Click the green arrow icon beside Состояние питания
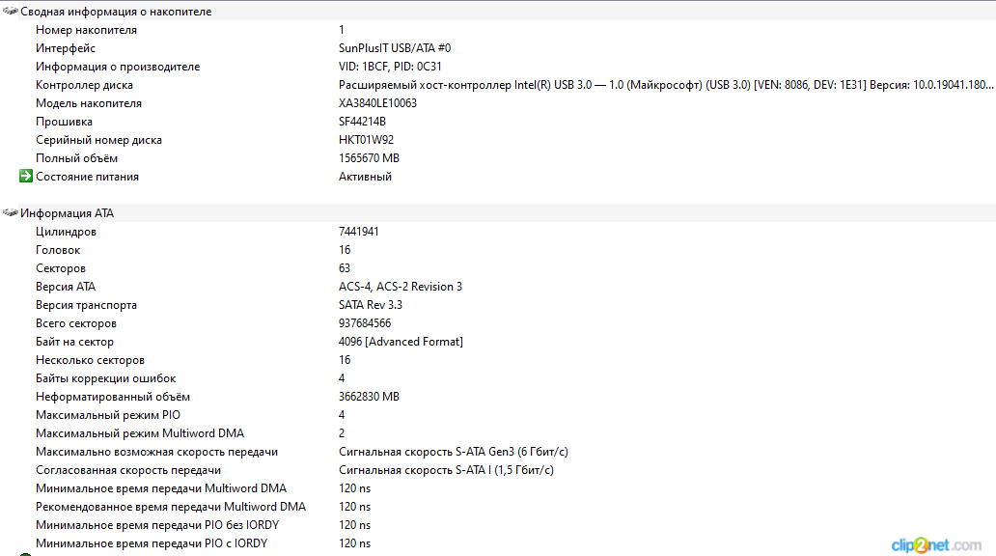996x556 pixels. [25, 176]
